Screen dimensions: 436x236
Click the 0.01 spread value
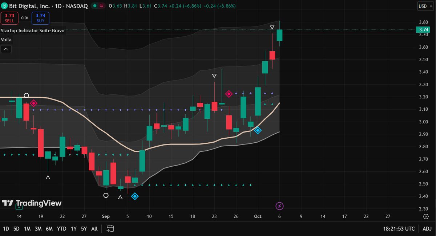(x=25, y=18)
